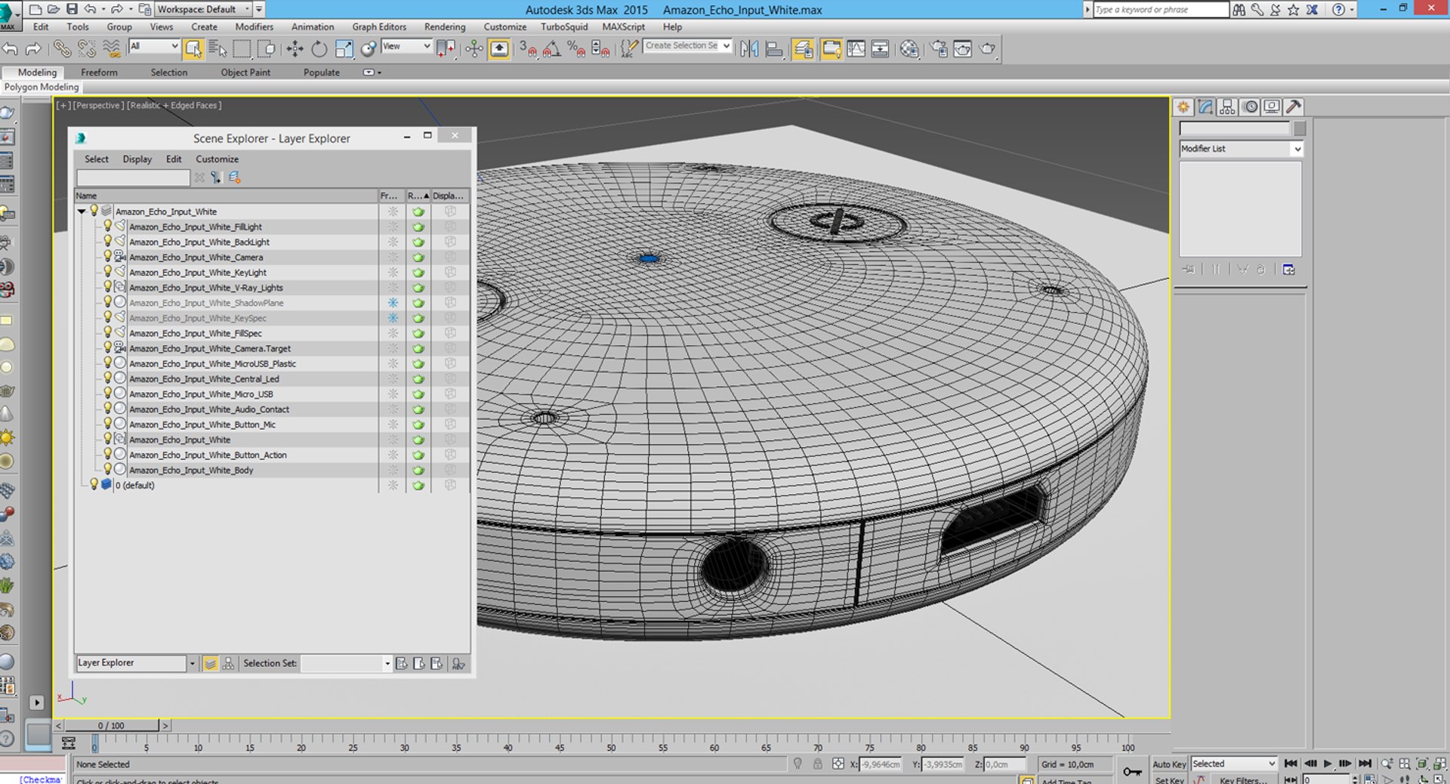Toggle freeze on Amazon_Echo_Input_White_ShadowPlane row

pos(393,303)
